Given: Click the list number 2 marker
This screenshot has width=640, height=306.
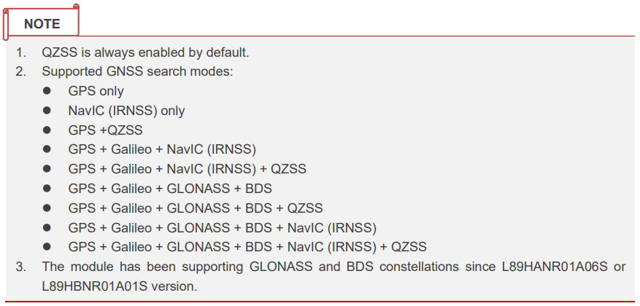Looking at the screenshot, I should [x=20, y=71].
